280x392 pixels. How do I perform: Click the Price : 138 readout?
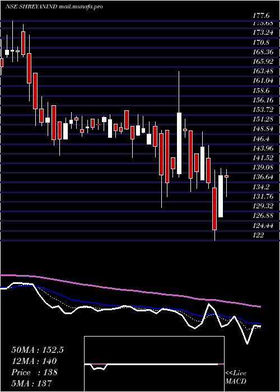coord(35,372)
